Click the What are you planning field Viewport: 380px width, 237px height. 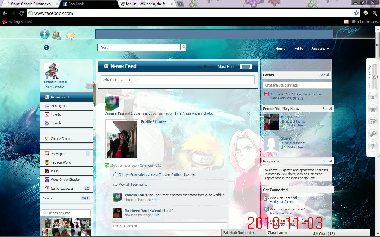[297, 85]
